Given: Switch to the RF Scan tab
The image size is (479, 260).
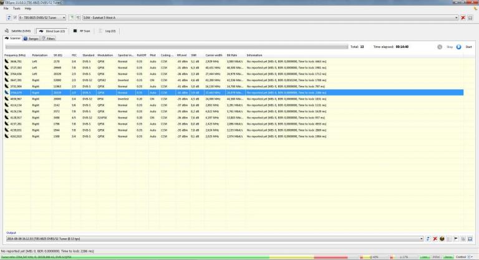Looking at the screenshot, I should [x=82, y=30].
